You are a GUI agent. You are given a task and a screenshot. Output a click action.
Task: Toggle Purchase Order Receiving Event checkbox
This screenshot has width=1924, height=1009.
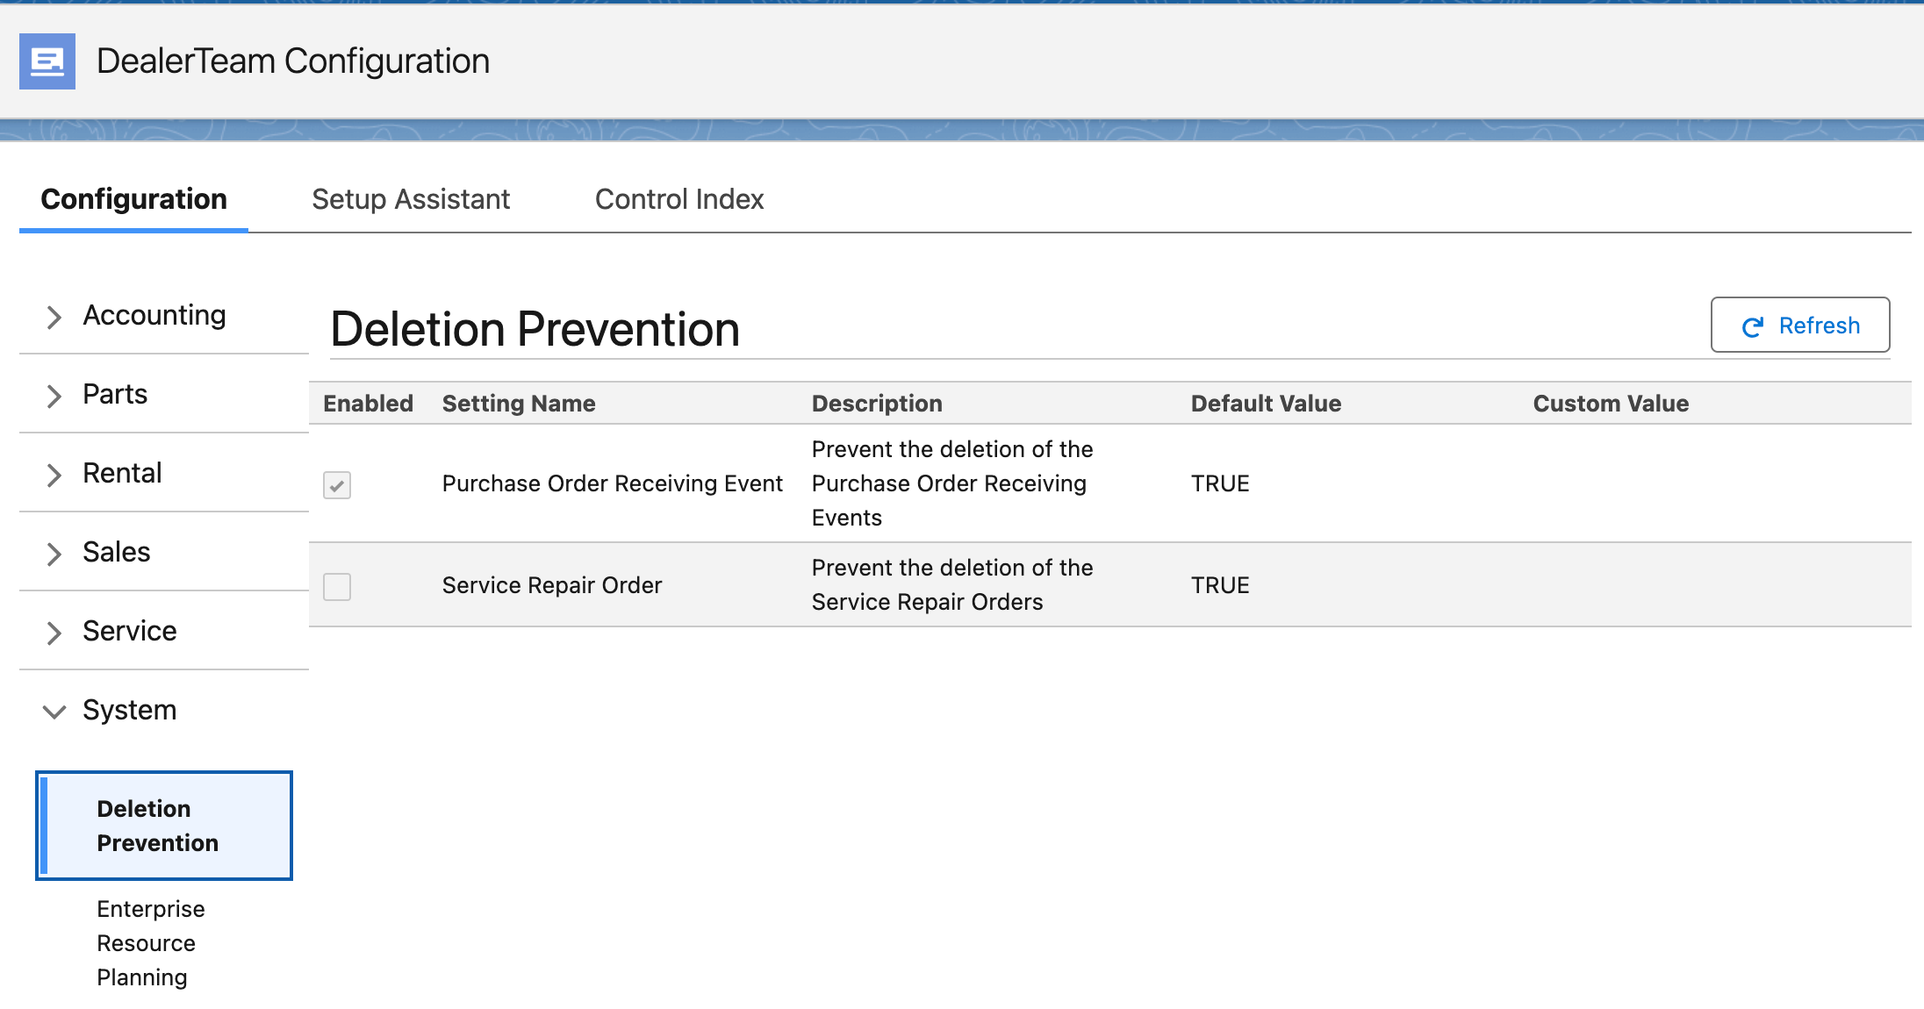point(337,484)
